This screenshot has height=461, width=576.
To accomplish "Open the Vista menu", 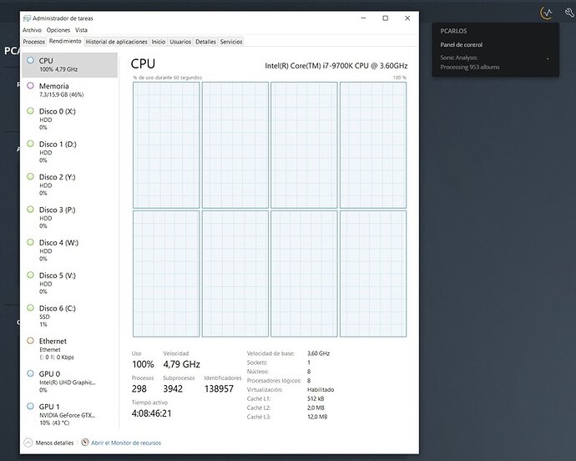I will click(81, 30).
